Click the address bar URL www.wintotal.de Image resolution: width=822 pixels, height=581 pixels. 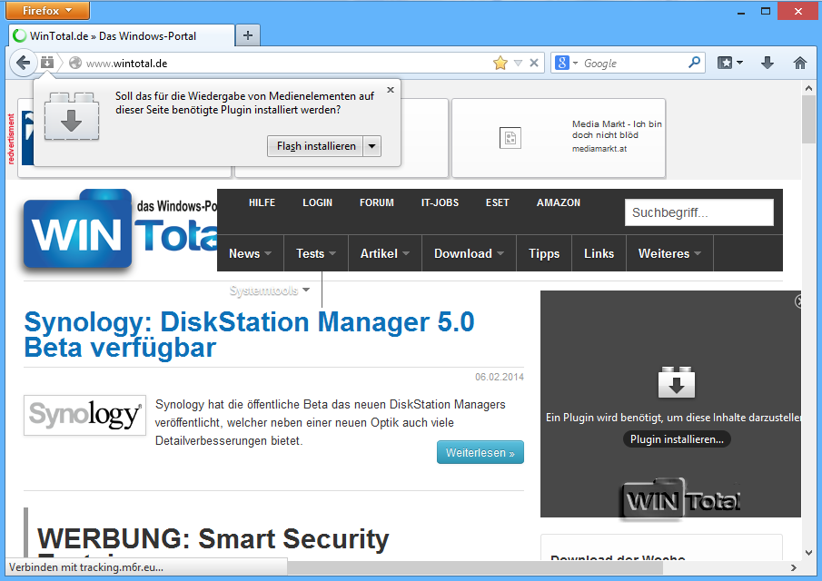click(x=126, y=64)
